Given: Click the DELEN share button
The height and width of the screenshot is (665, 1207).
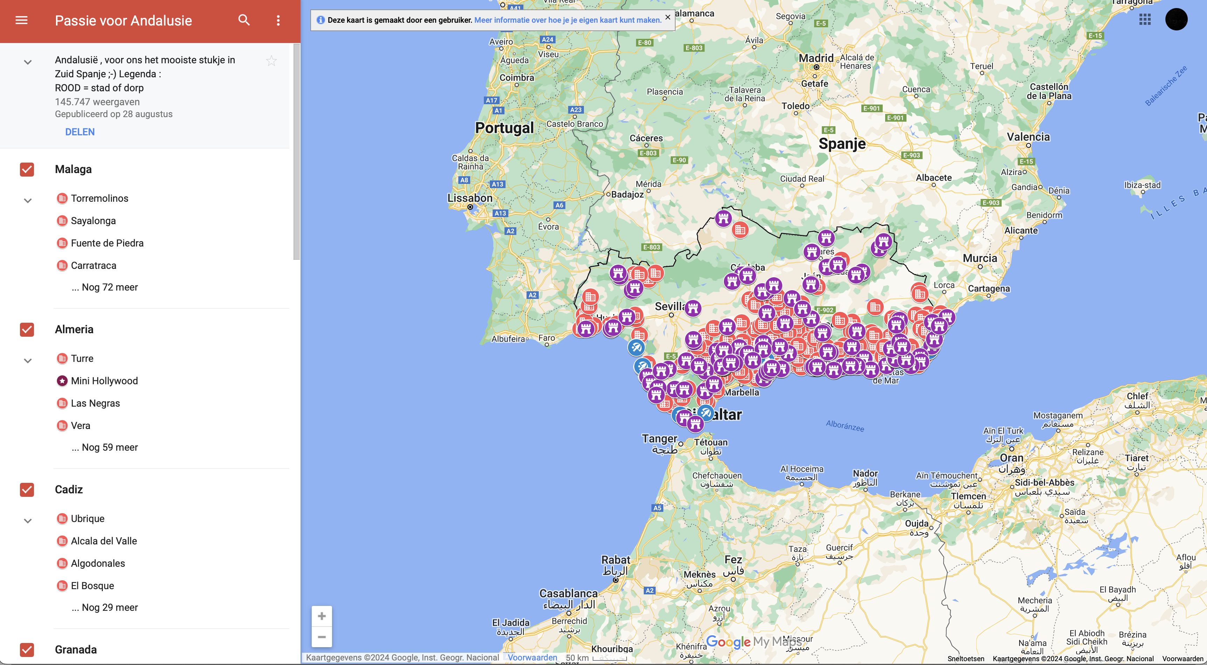Looking at the screenshot, I should (x=80, y=132).
